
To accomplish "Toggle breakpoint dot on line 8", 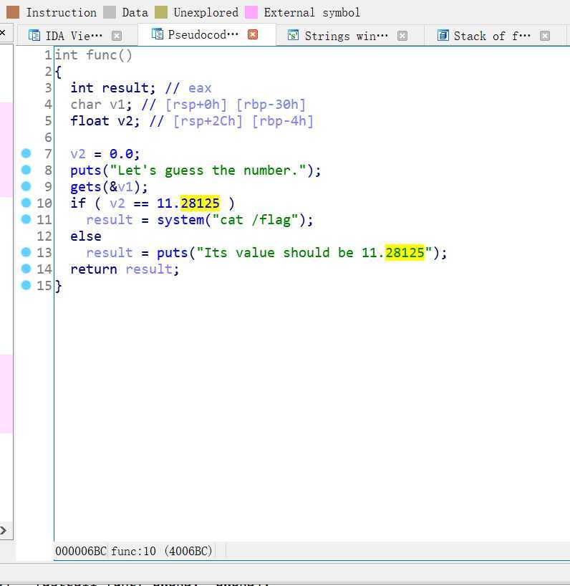I will pyautogui.click(x=26, y=170).
